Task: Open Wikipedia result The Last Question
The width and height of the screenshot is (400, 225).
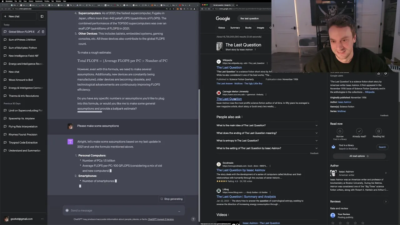Action: [x=229, y=67]
